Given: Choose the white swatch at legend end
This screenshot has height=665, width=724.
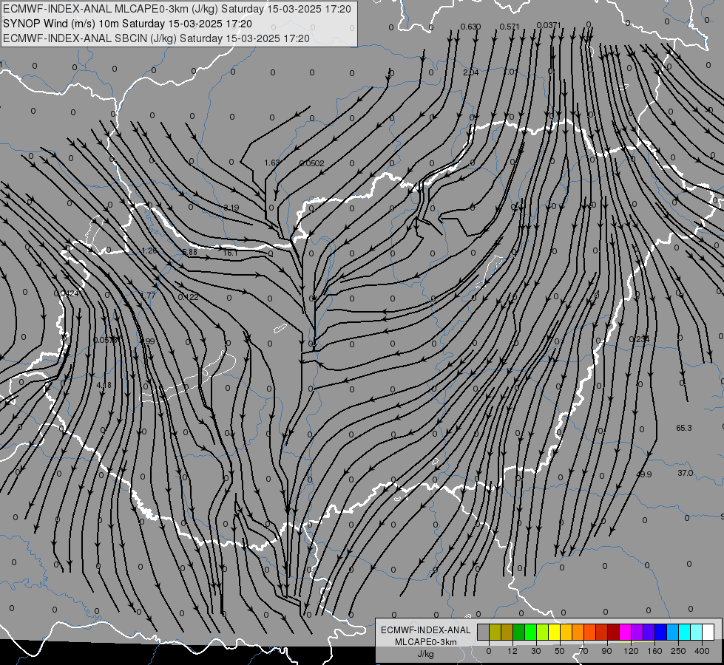Looking at the screenshot, I should click(x=708, y=632).
